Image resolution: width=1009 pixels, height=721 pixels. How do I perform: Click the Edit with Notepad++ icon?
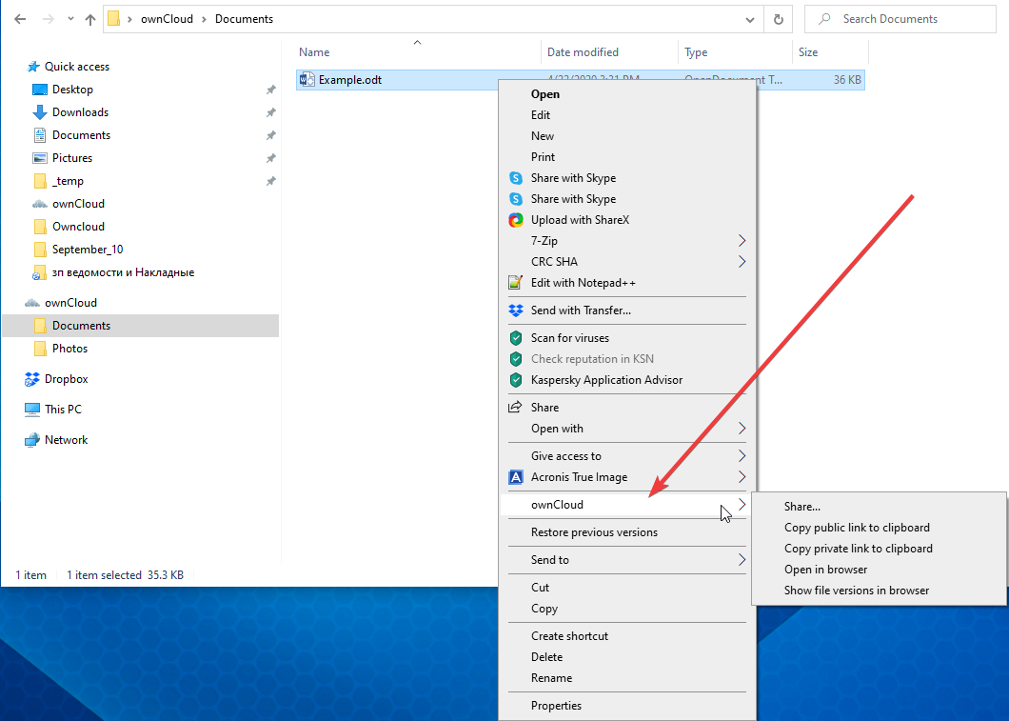pyautogui.click(x=516, y=283)
